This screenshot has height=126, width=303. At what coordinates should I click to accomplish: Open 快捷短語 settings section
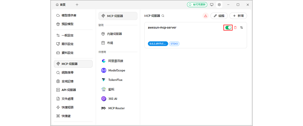pyautogui.click(x=73, y=107)
